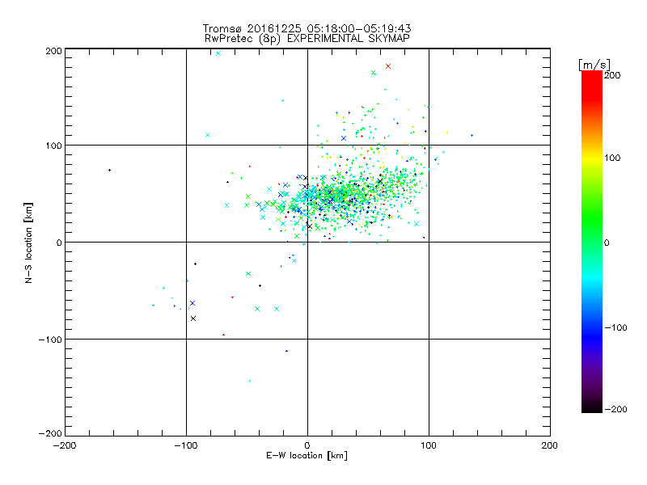Image resolution: width=647 pixels, height=485 pixels.
Task: Click the x-axis tick label "0"
Action: click(x=307, y=445)
